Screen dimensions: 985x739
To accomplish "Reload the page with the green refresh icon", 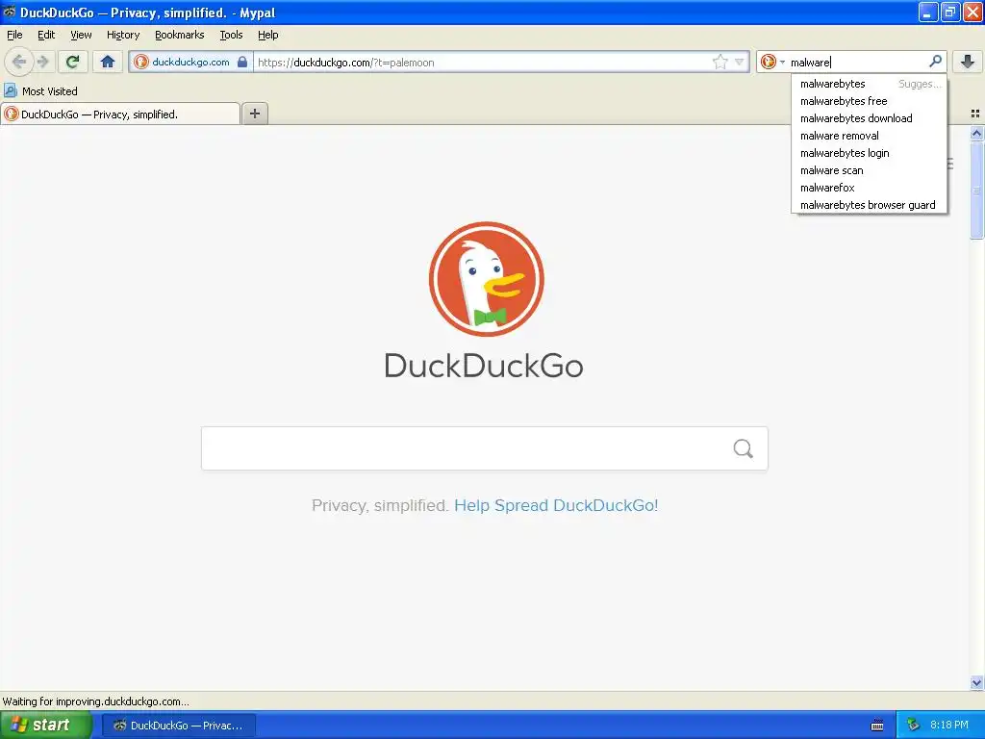I will coord(73,62).
